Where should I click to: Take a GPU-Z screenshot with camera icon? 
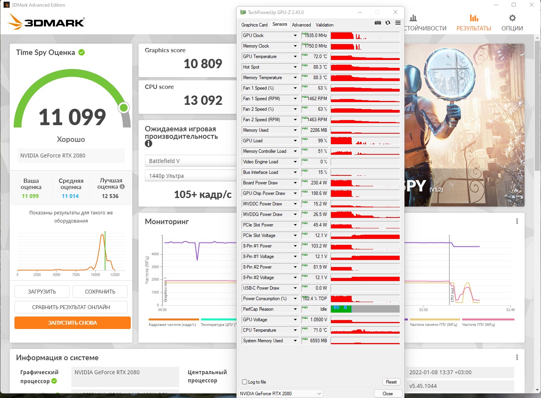(x=377, y=23)
